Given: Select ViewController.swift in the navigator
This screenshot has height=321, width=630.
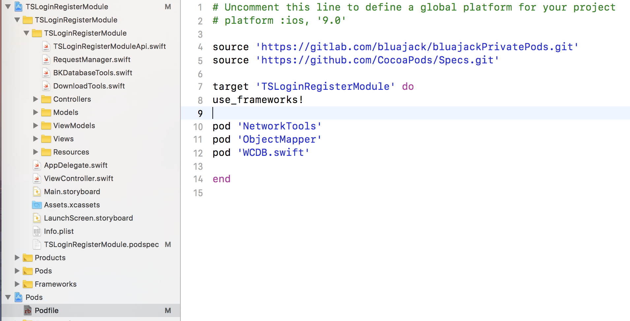Looking at the screenshot, I should (78, 178).
